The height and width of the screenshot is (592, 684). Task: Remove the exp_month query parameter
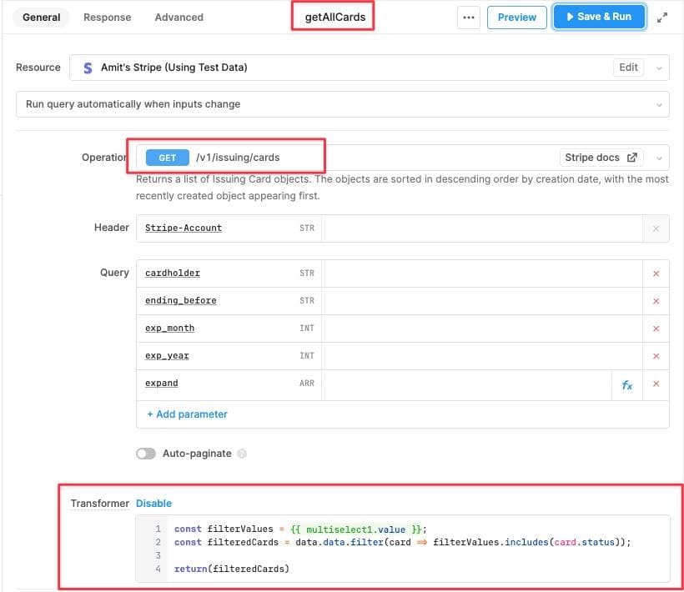(655, 328)
